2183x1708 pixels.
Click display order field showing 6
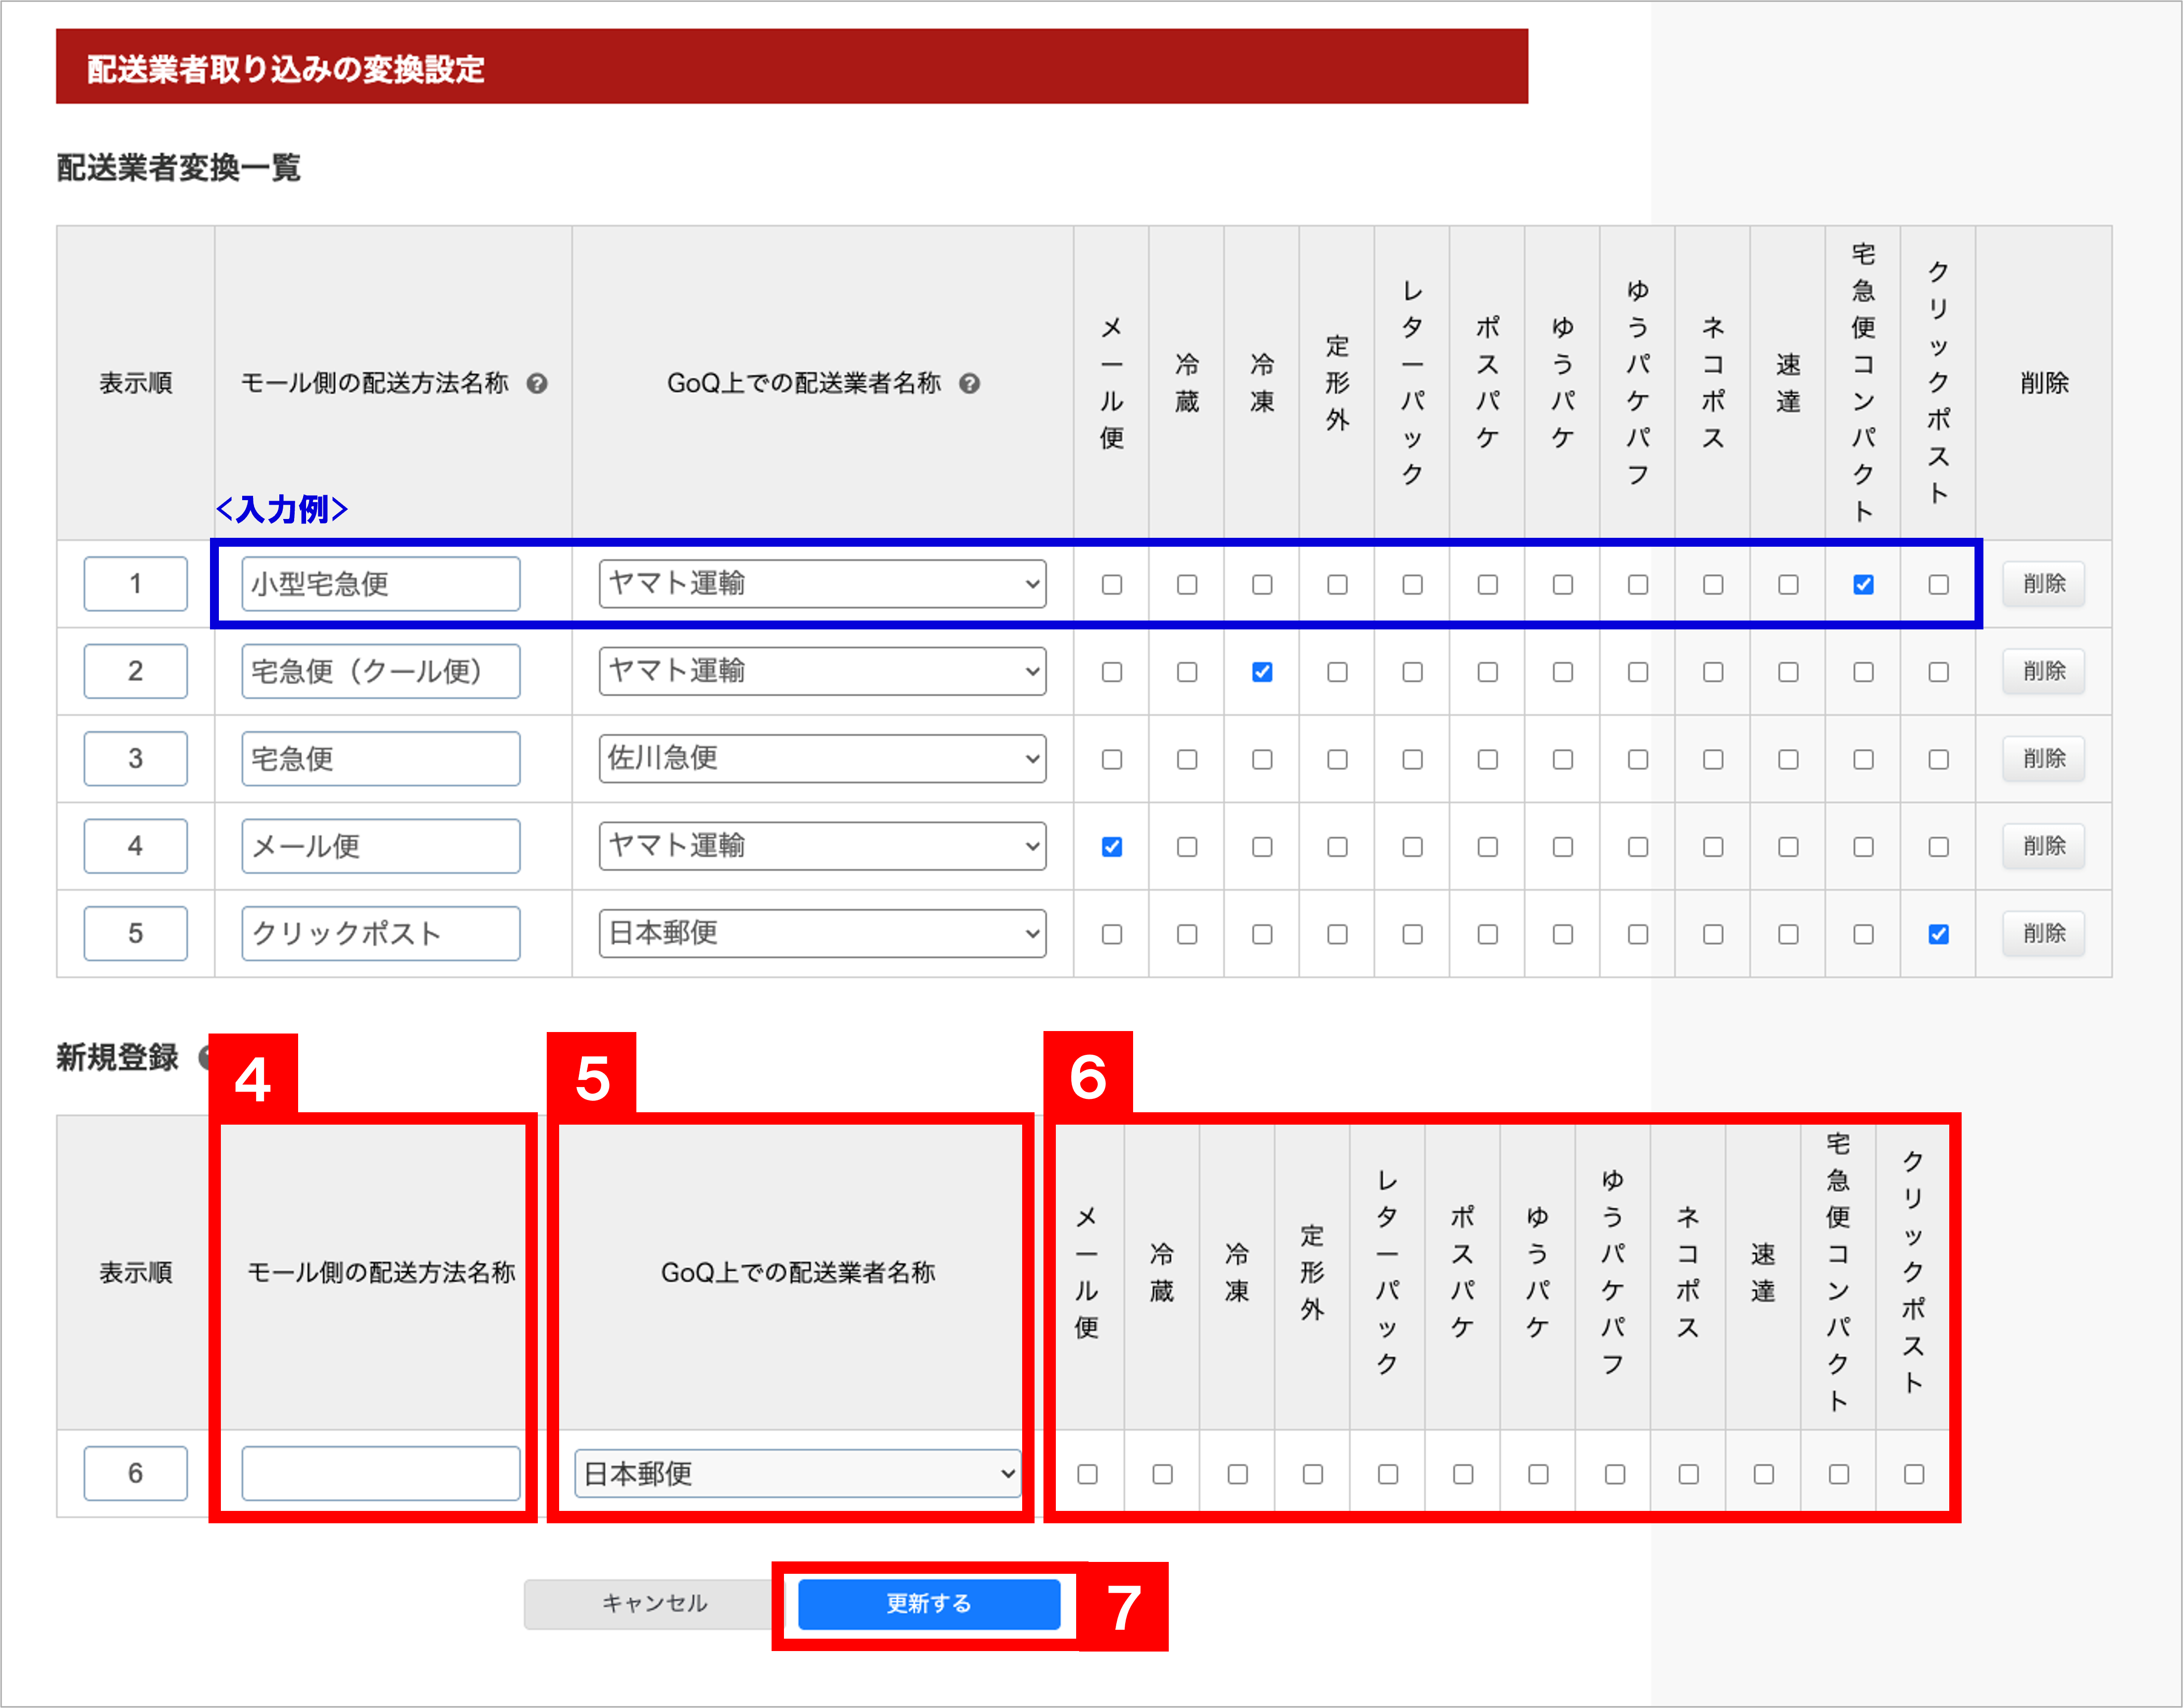(x=135, y=1473)
